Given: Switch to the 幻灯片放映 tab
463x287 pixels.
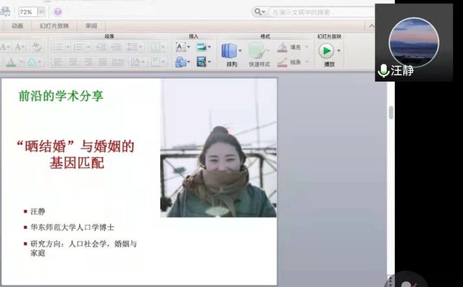Looking at the screenshot, I should tap(54, 26).
